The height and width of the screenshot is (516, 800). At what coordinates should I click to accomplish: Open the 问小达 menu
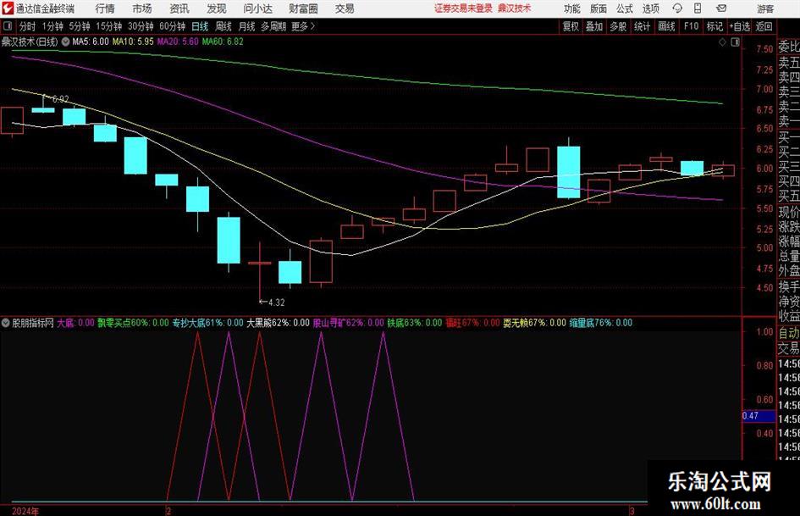pos(257,8)
